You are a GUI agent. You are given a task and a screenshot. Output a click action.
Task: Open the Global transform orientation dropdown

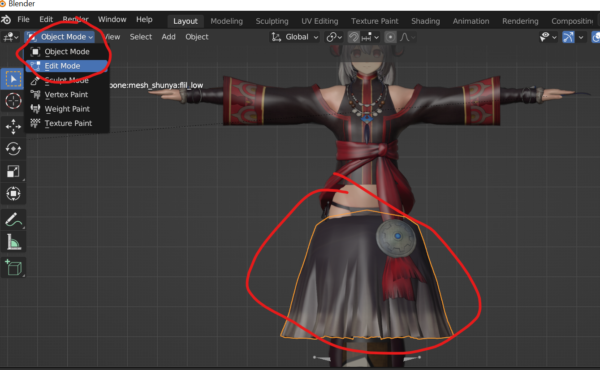coord(295,37)
